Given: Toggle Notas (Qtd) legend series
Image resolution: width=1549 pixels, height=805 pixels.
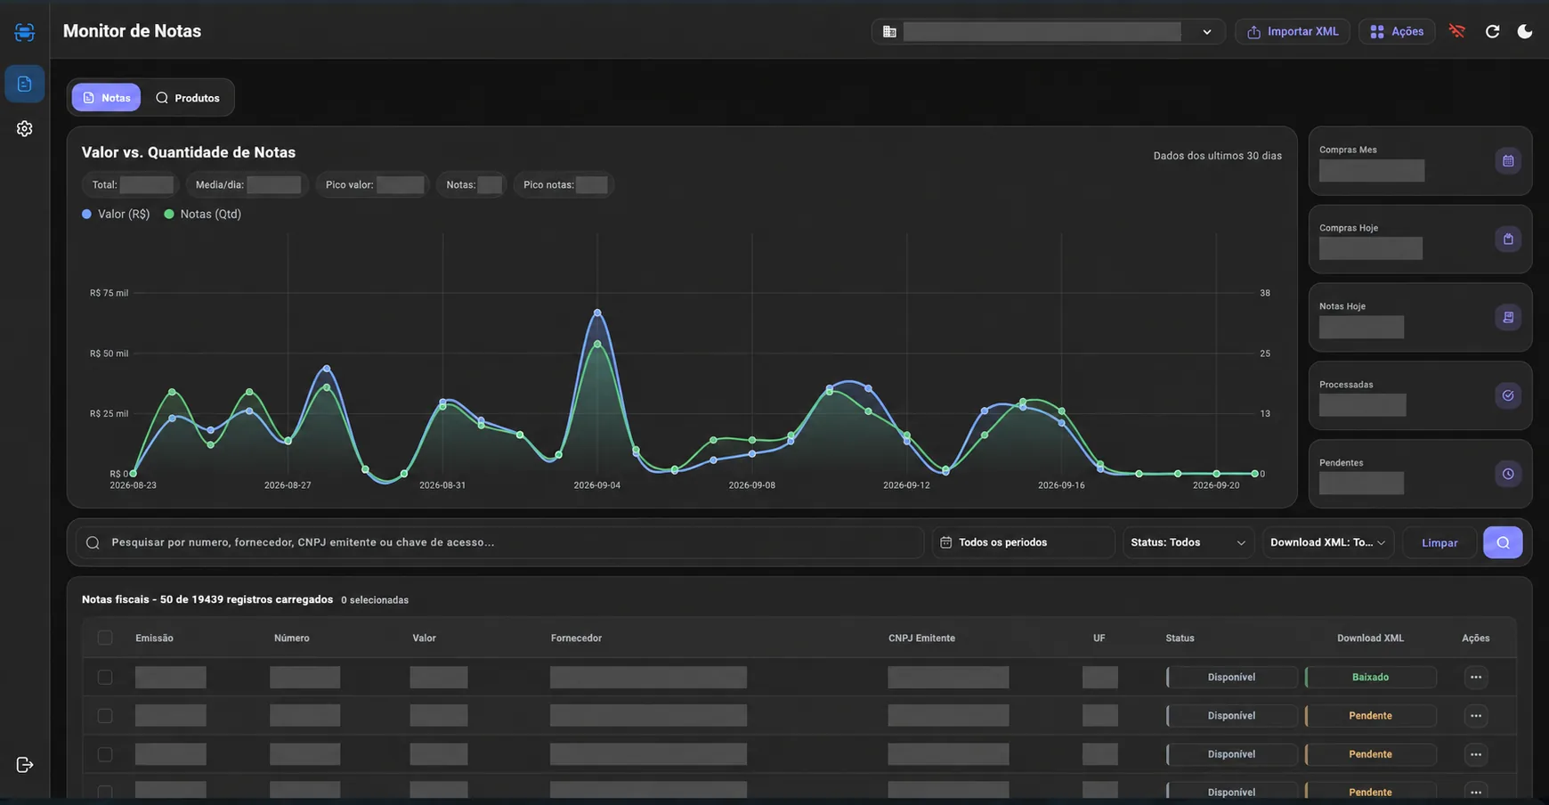Looking at the screenshot, I should [203, 214].
